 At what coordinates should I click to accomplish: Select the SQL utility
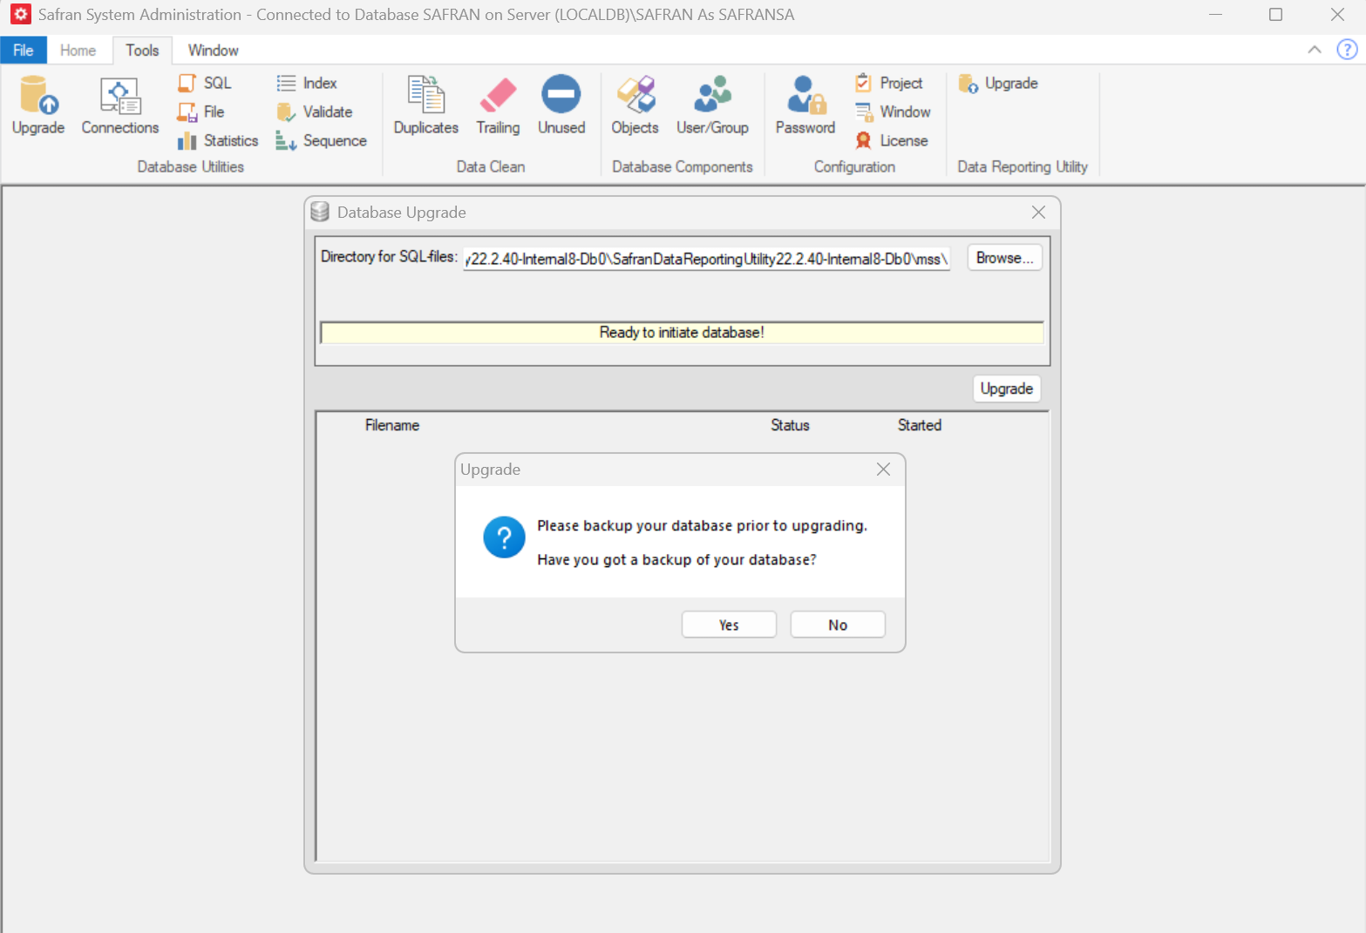206,83
